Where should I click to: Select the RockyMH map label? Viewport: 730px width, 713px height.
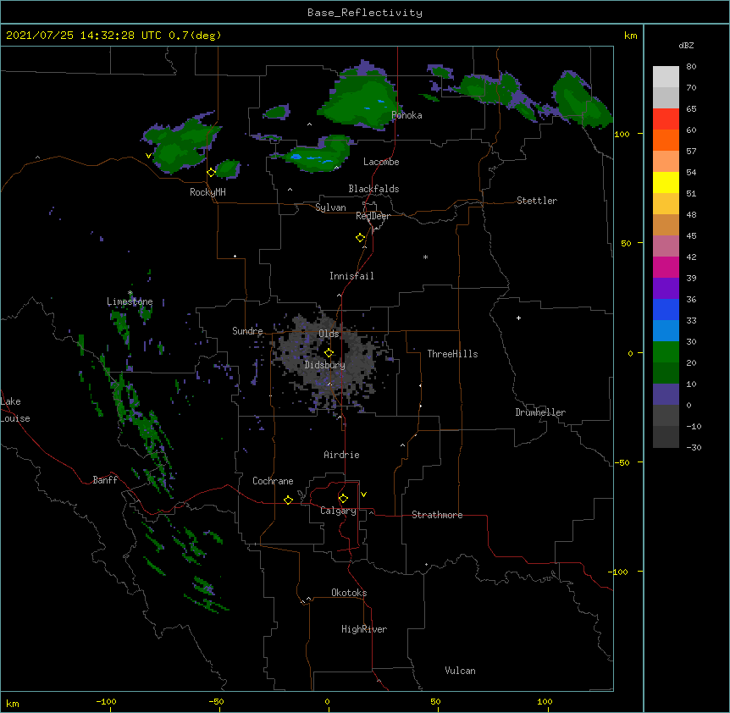[x=207, y=192]
